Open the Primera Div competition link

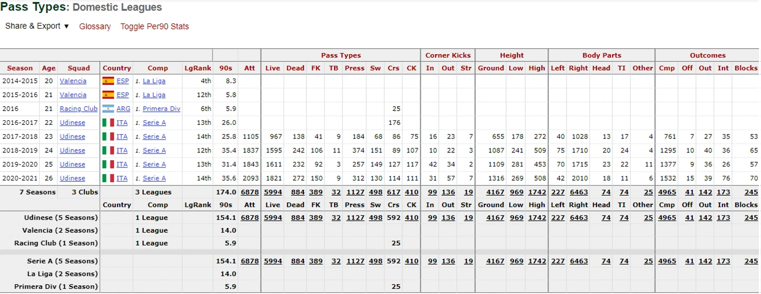[x=162, y=109]
